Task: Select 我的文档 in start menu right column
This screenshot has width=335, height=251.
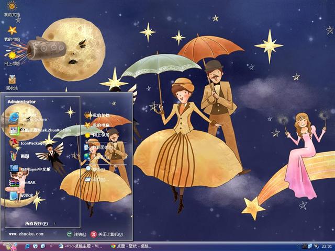Action: (98, 115)
